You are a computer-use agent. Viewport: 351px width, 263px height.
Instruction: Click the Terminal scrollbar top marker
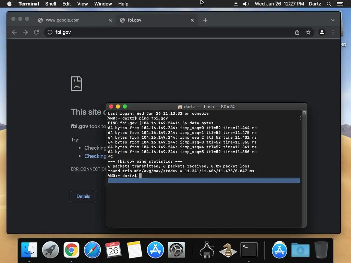pyautogui.click(x=304, y=113)
